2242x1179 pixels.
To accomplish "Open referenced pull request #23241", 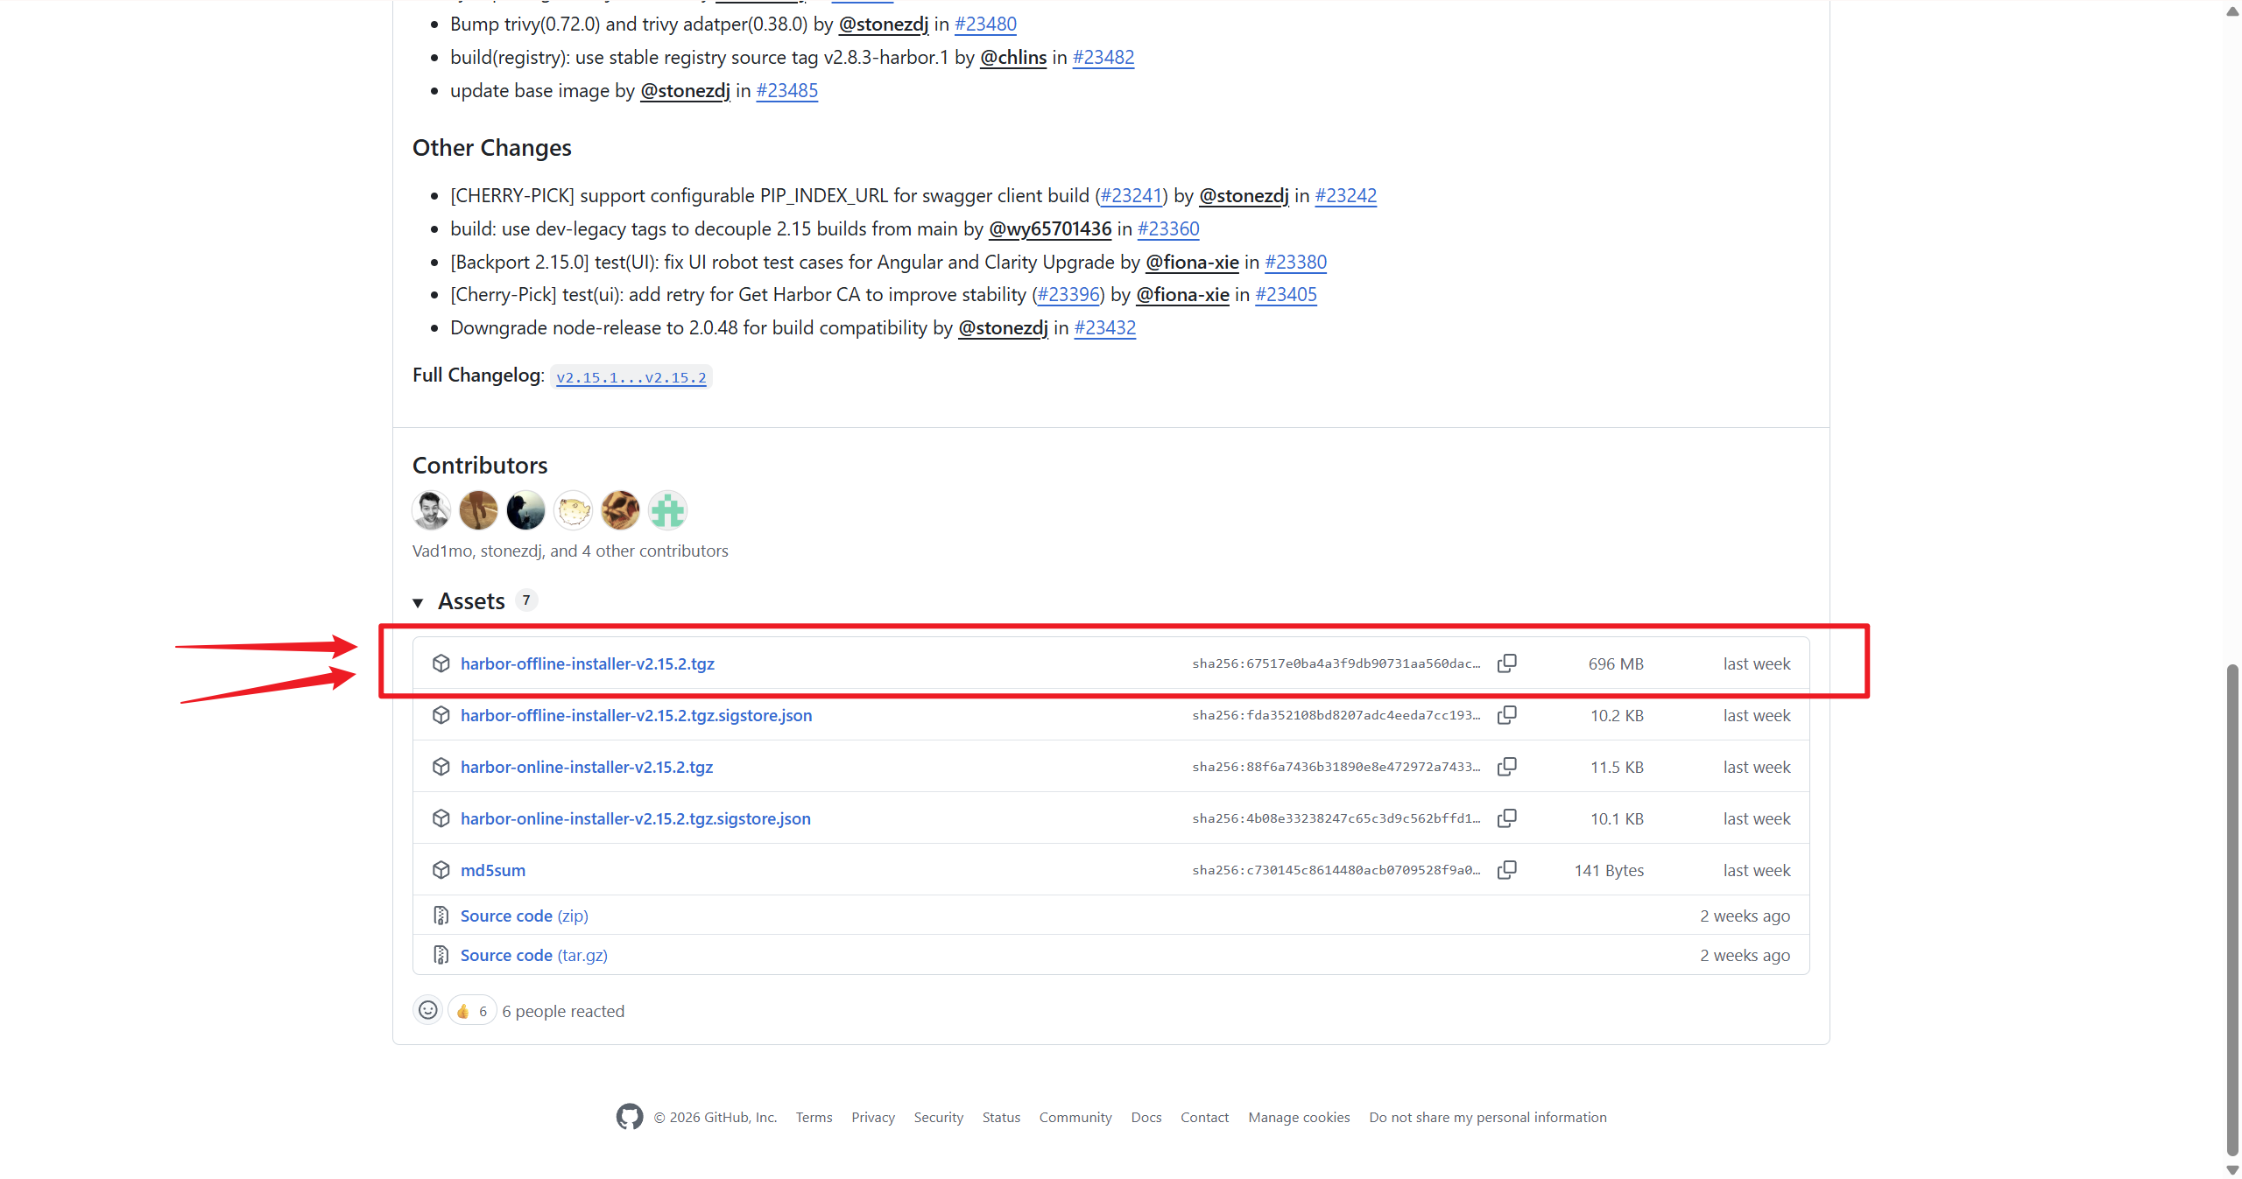I will (x=1132, y=195).
